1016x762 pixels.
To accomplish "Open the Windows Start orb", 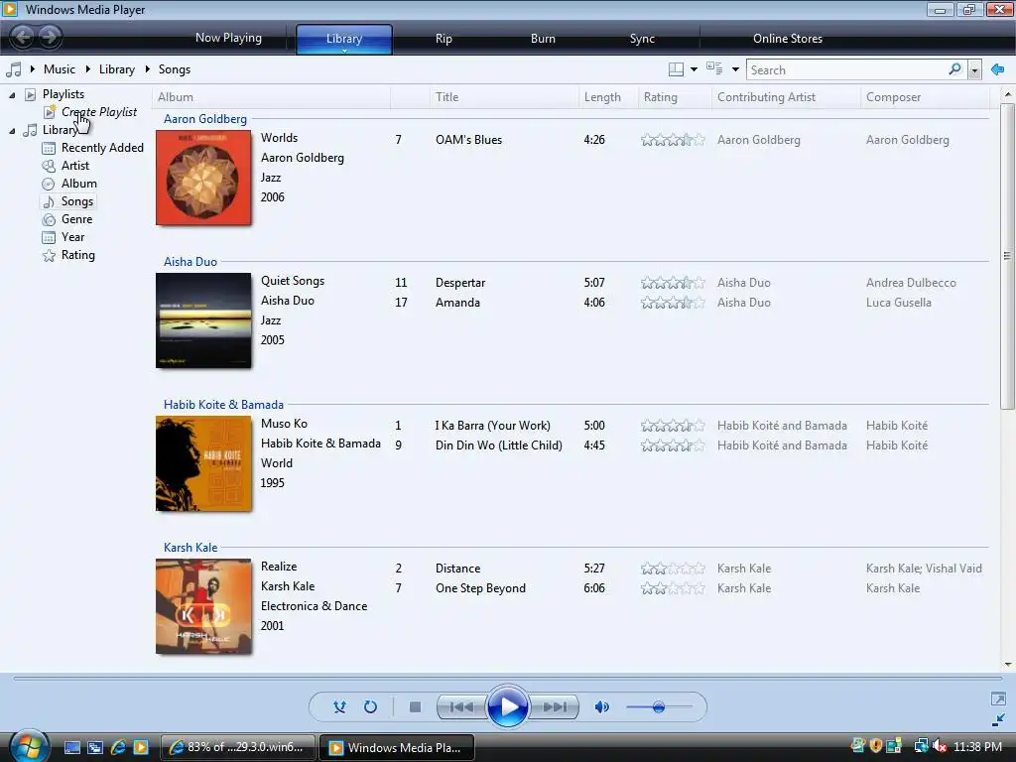I will [29, 746].
